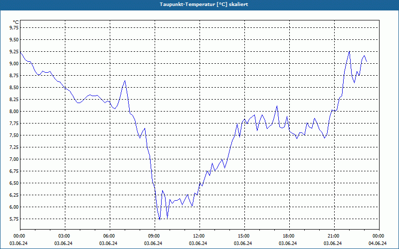Select the 03.06.24 date under 12:00
The image size is (399, 249).
198,243
